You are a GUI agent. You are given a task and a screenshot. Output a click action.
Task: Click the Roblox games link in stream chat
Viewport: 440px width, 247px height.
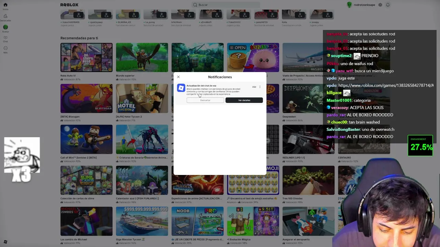point(386,85)
